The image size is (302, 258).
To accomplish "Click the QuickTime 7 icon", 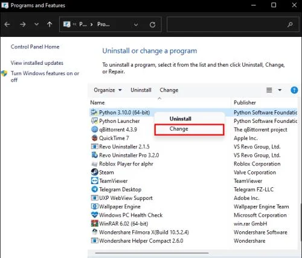I will (x=94, y=138).
